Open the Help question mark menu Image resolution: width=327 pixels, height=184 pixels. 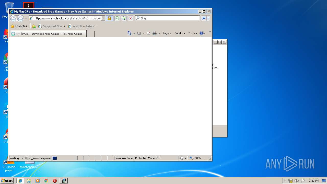202,33
